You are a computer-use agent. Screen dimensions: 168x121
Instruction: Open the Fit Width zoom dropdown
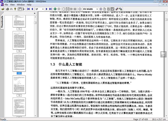(97, 9)
